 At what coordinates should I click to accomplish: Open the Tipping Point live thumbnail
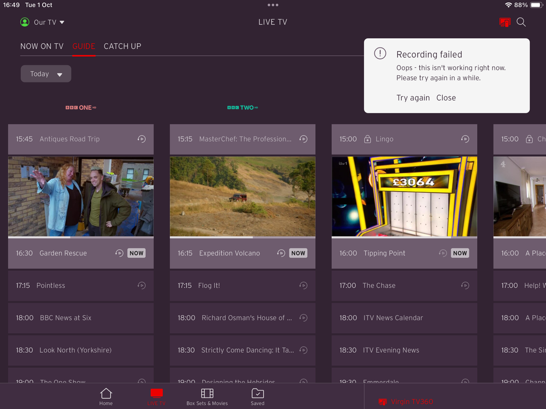click(x=404, y=197)
